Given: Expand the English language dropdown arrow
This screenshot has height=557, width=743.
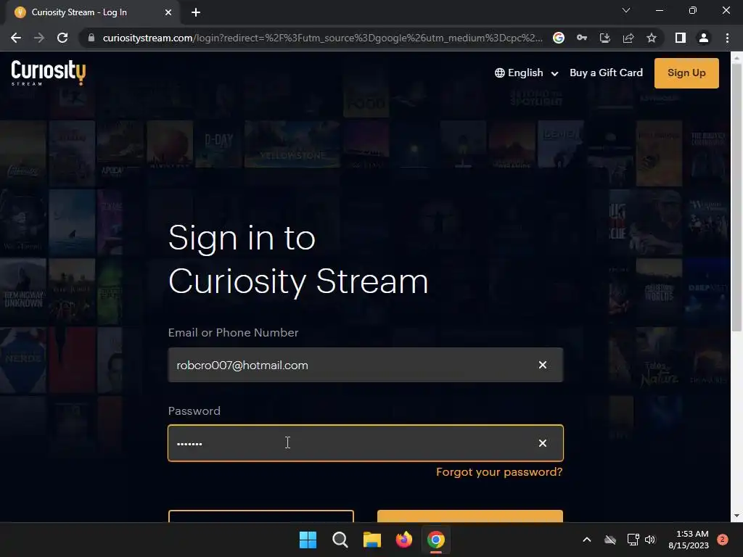Looking at the screenshot, I should coord(554,73).
